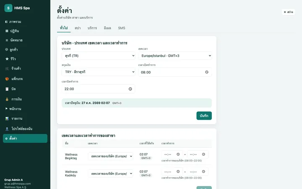Click the gift icon next to แพ็กเกจ
The height and width of the screenshot is (189, 302).
pos(7,79)
